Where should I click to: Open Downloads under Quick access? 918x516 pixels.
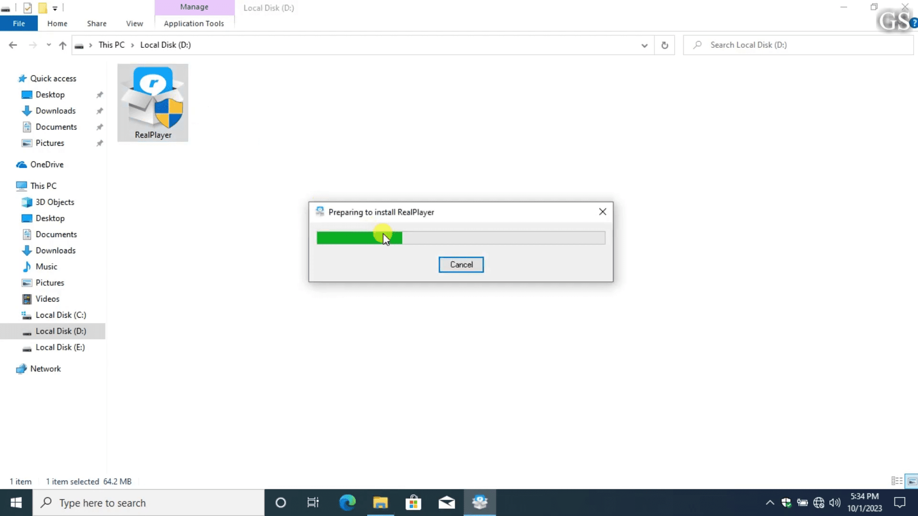55,111
